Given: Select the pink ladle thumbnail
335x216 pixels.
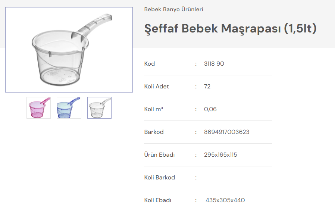Looking at the screenshot, I should click(x=38, y=108).
